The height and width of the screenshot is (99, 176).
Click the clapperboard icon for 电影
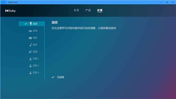point(30,38)
